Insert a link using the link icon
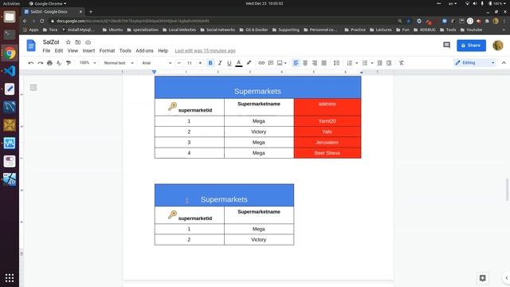 (x=261, y=63)
